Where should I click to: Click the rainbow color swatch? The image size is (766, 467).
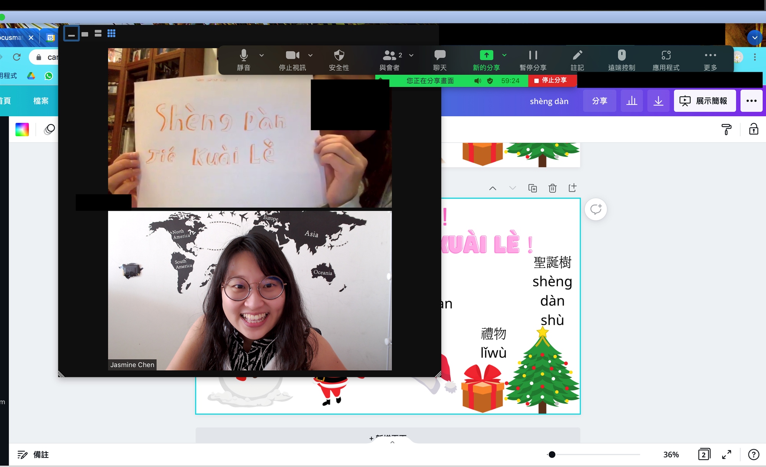pos(22,130)
